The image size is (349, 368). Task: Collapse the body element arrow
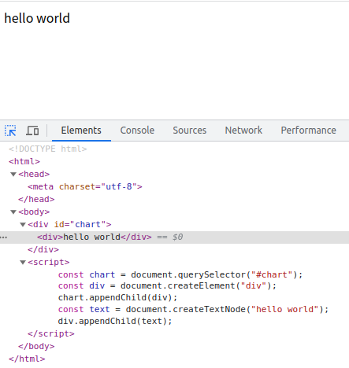[x=13, y=212]
